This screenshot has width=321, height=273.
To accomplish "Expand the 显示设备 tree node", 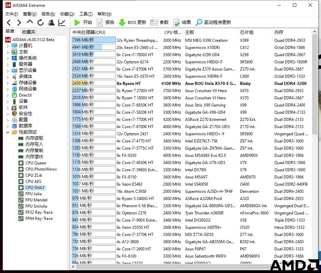I will [8, 71].
